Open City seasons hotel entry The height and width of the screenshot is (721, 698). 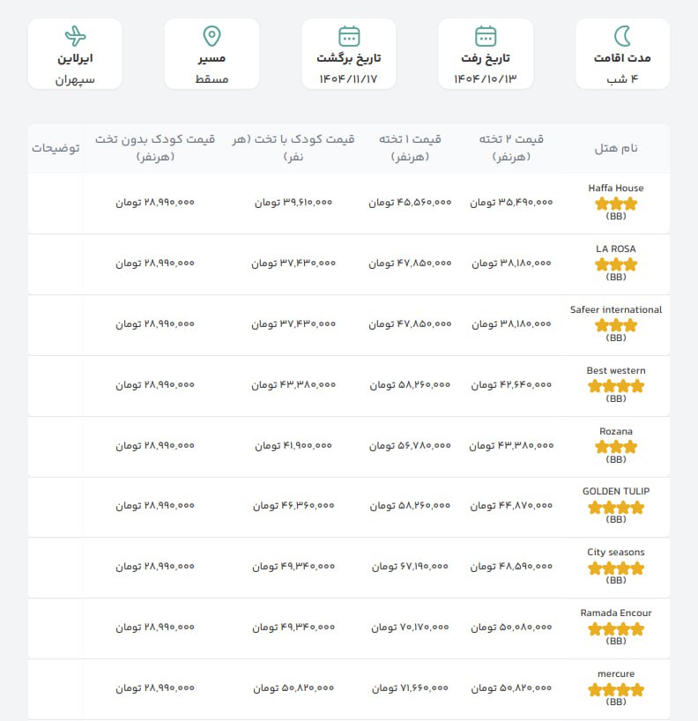[x=616, y=553]
